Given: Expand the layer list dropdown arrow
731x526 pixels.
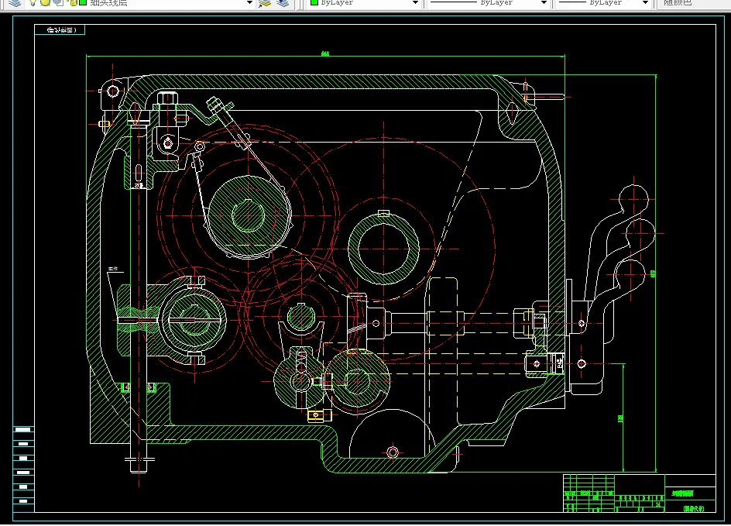Looking at the screenshot, I should point(249,3).
